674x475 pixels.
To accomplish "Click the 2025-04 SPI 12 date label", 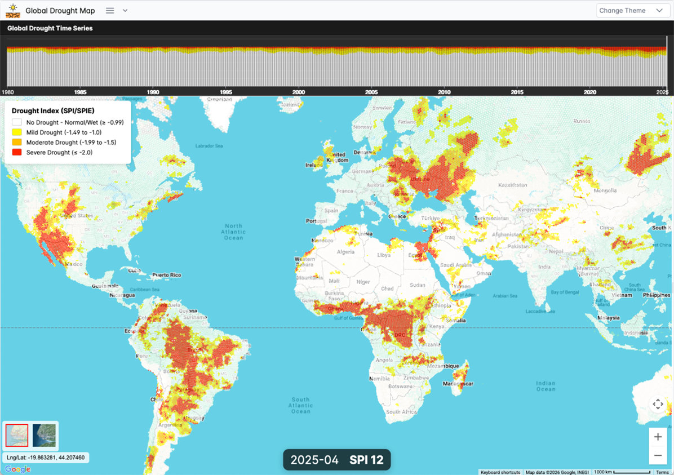I will 336,460.
